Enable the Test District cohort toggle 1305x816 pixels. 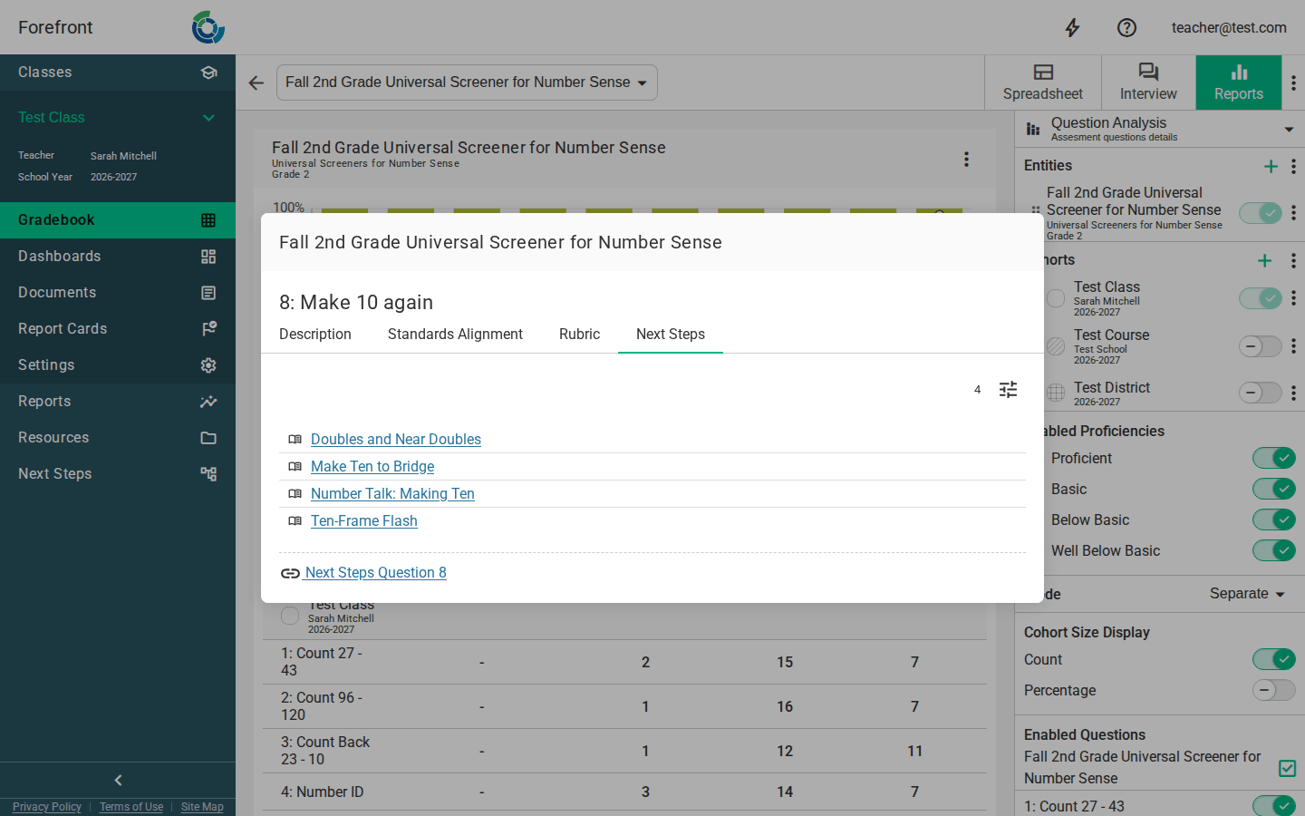pos(1261,393)
